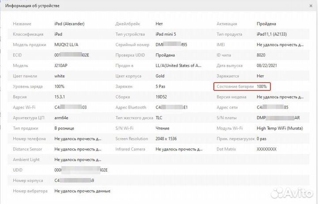Click the 'Ambient Light' label
This screenshot has height=204, width=318.
(x=26, y=159)
